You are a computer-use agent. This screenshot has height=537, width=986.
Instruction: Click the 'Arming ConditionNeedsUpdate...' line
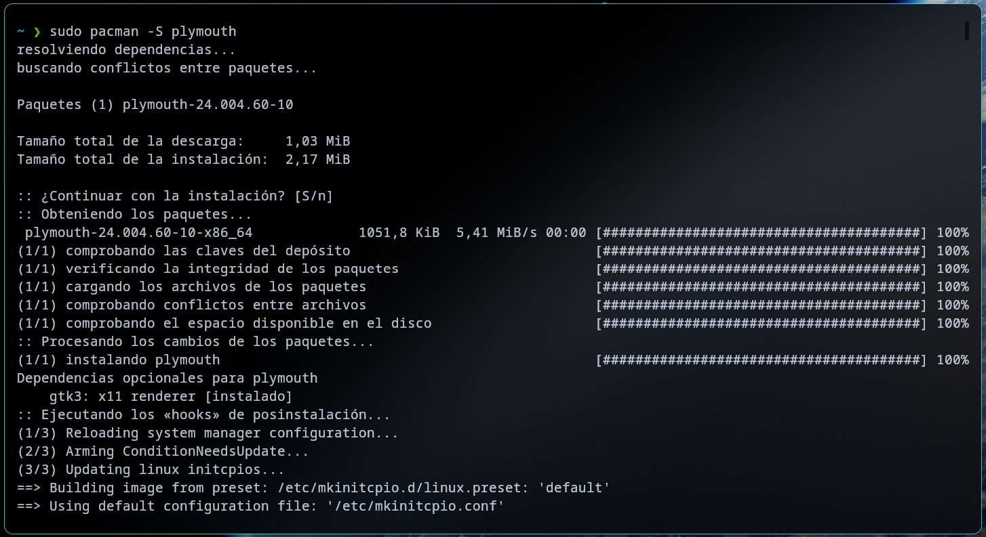pos(187,451)
